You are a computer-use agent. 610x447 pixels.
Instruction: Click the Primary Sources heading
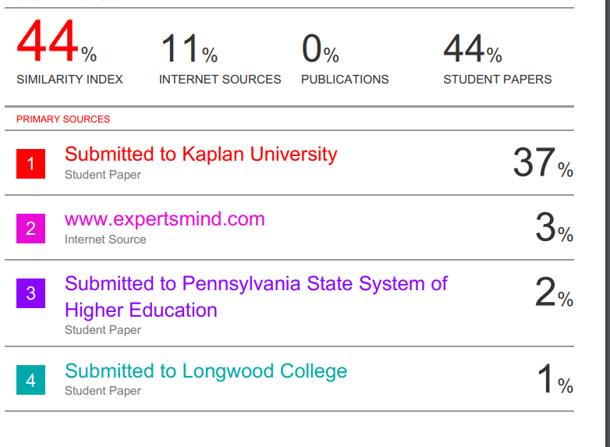[63, 119]
